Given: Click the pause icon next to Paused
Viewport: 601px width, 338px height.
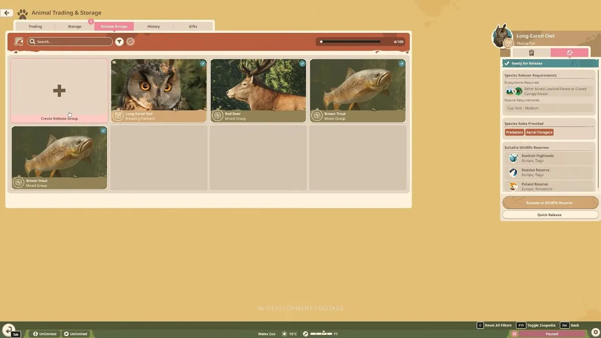Looking at the screenshot, I should click(514, 334).
